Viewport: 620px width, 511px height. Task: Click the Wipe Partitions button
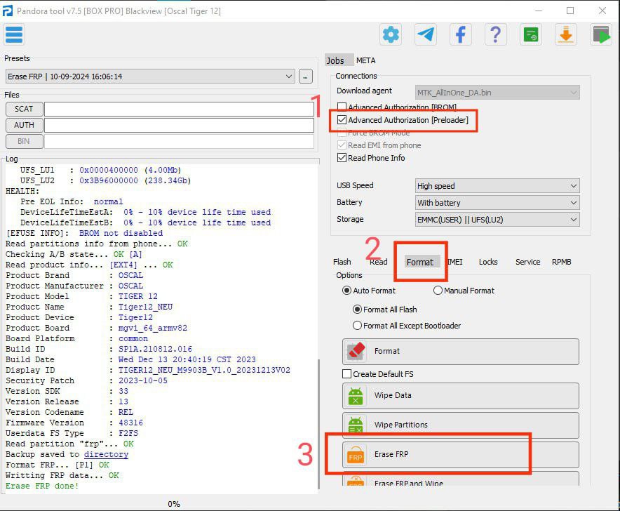click(461, 425)
